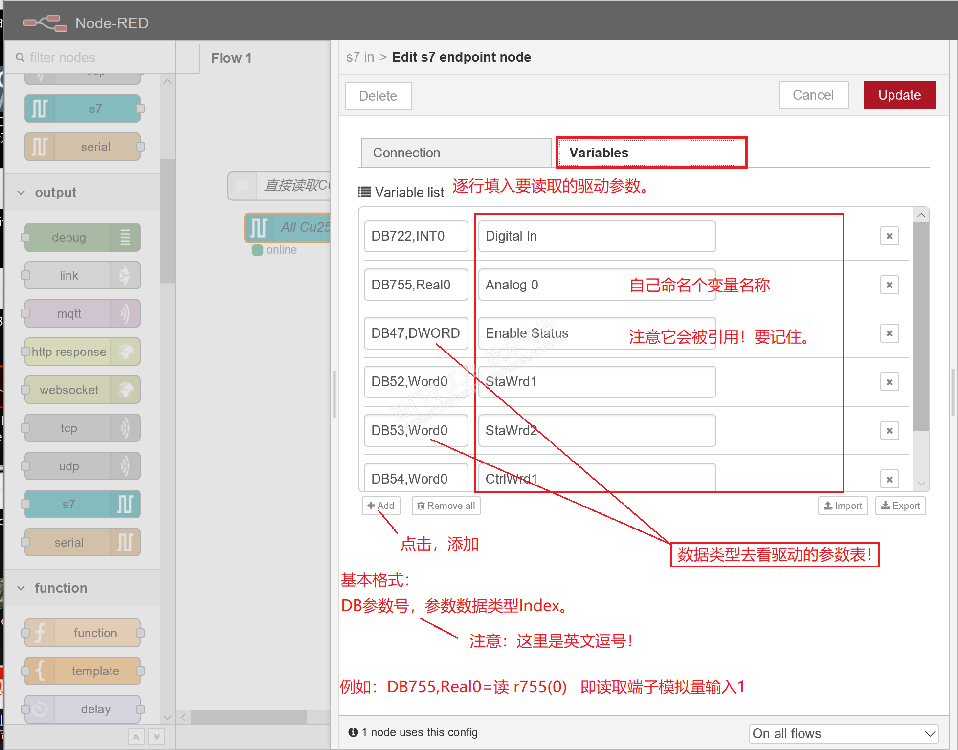
Task: Open the On all flows dropdown
Action: 843,733
